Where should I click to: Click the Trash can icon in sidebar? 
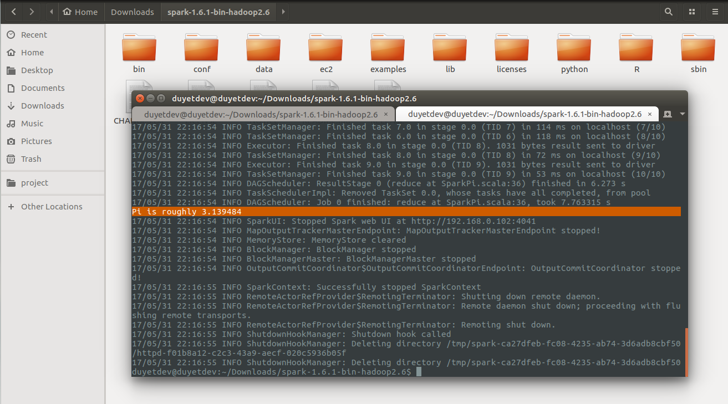pyautogui.click(x=11, y=159)
